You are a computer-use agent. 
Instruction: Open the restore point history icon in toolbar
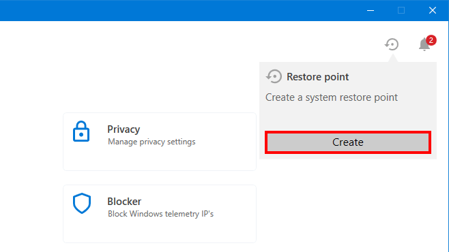(392, 44)
